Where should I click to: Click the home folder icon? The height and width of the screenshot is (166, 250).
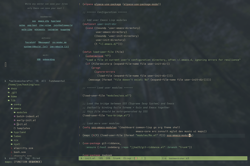9,97
